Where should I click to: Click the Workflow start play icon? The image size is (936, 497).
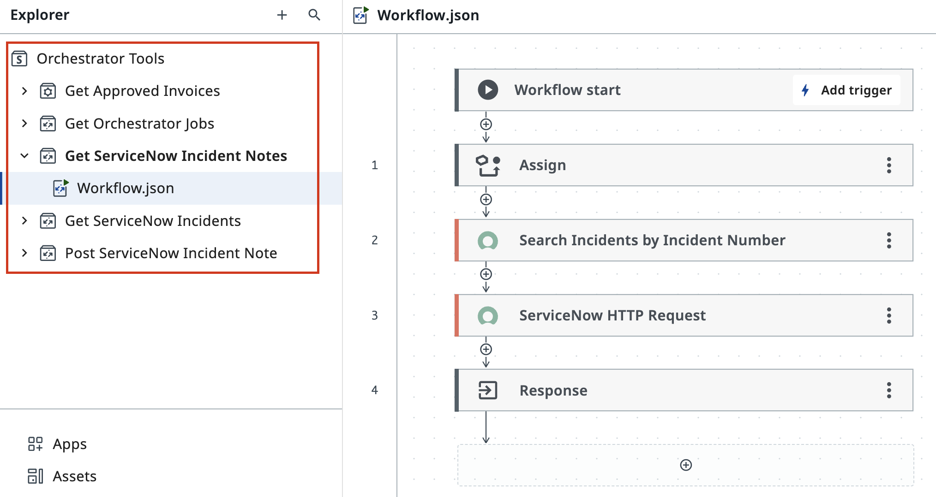pyautogui.click(x=488, y=90)
